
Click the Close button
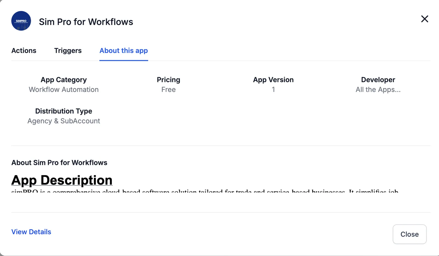(410, 234)
